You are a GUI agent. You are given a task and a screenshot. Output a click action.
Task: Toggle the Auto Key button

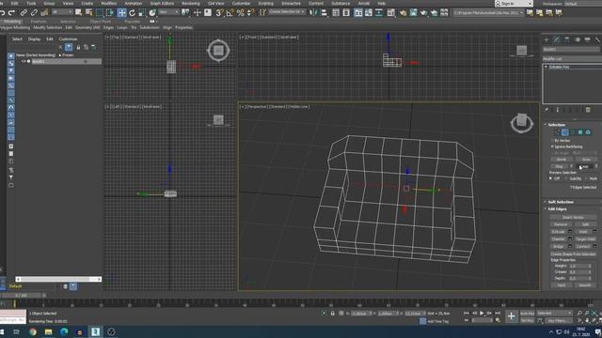(x=527, y=313)
